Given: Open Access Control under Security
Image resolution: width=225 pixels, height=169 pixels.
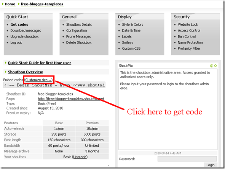Looking at the screenshot, I should coord(189,31).
